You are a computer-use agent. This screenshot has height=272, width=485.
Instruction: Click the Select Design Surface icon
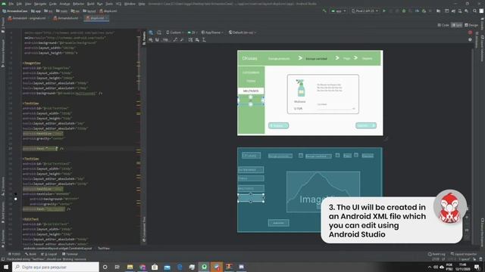(x=151, y=32)
